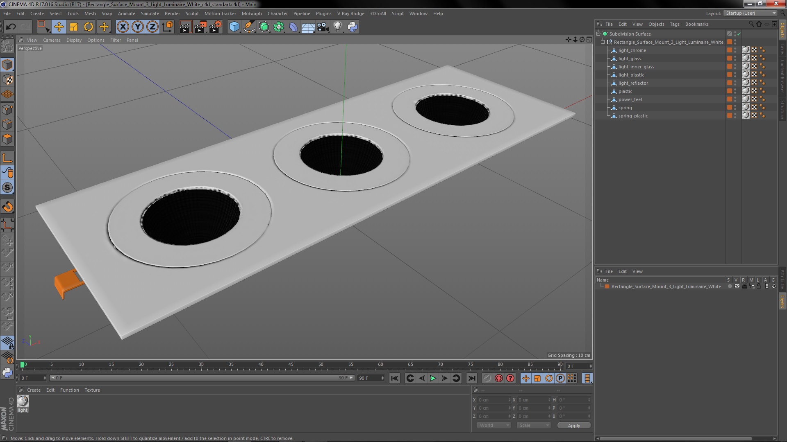The image size is (787, 442).
Task: Click the Enable Snap icon in left sidebar
Action: coord(7,188)
